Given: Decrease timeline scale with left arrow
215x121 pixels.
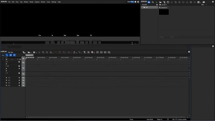Looking at the screenshot, I should point(6,59).
